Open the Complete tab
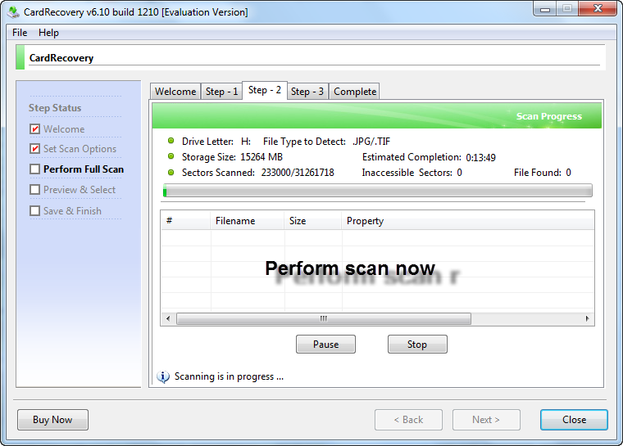Screen dimensions: 623x446 [x=355, y=92]
